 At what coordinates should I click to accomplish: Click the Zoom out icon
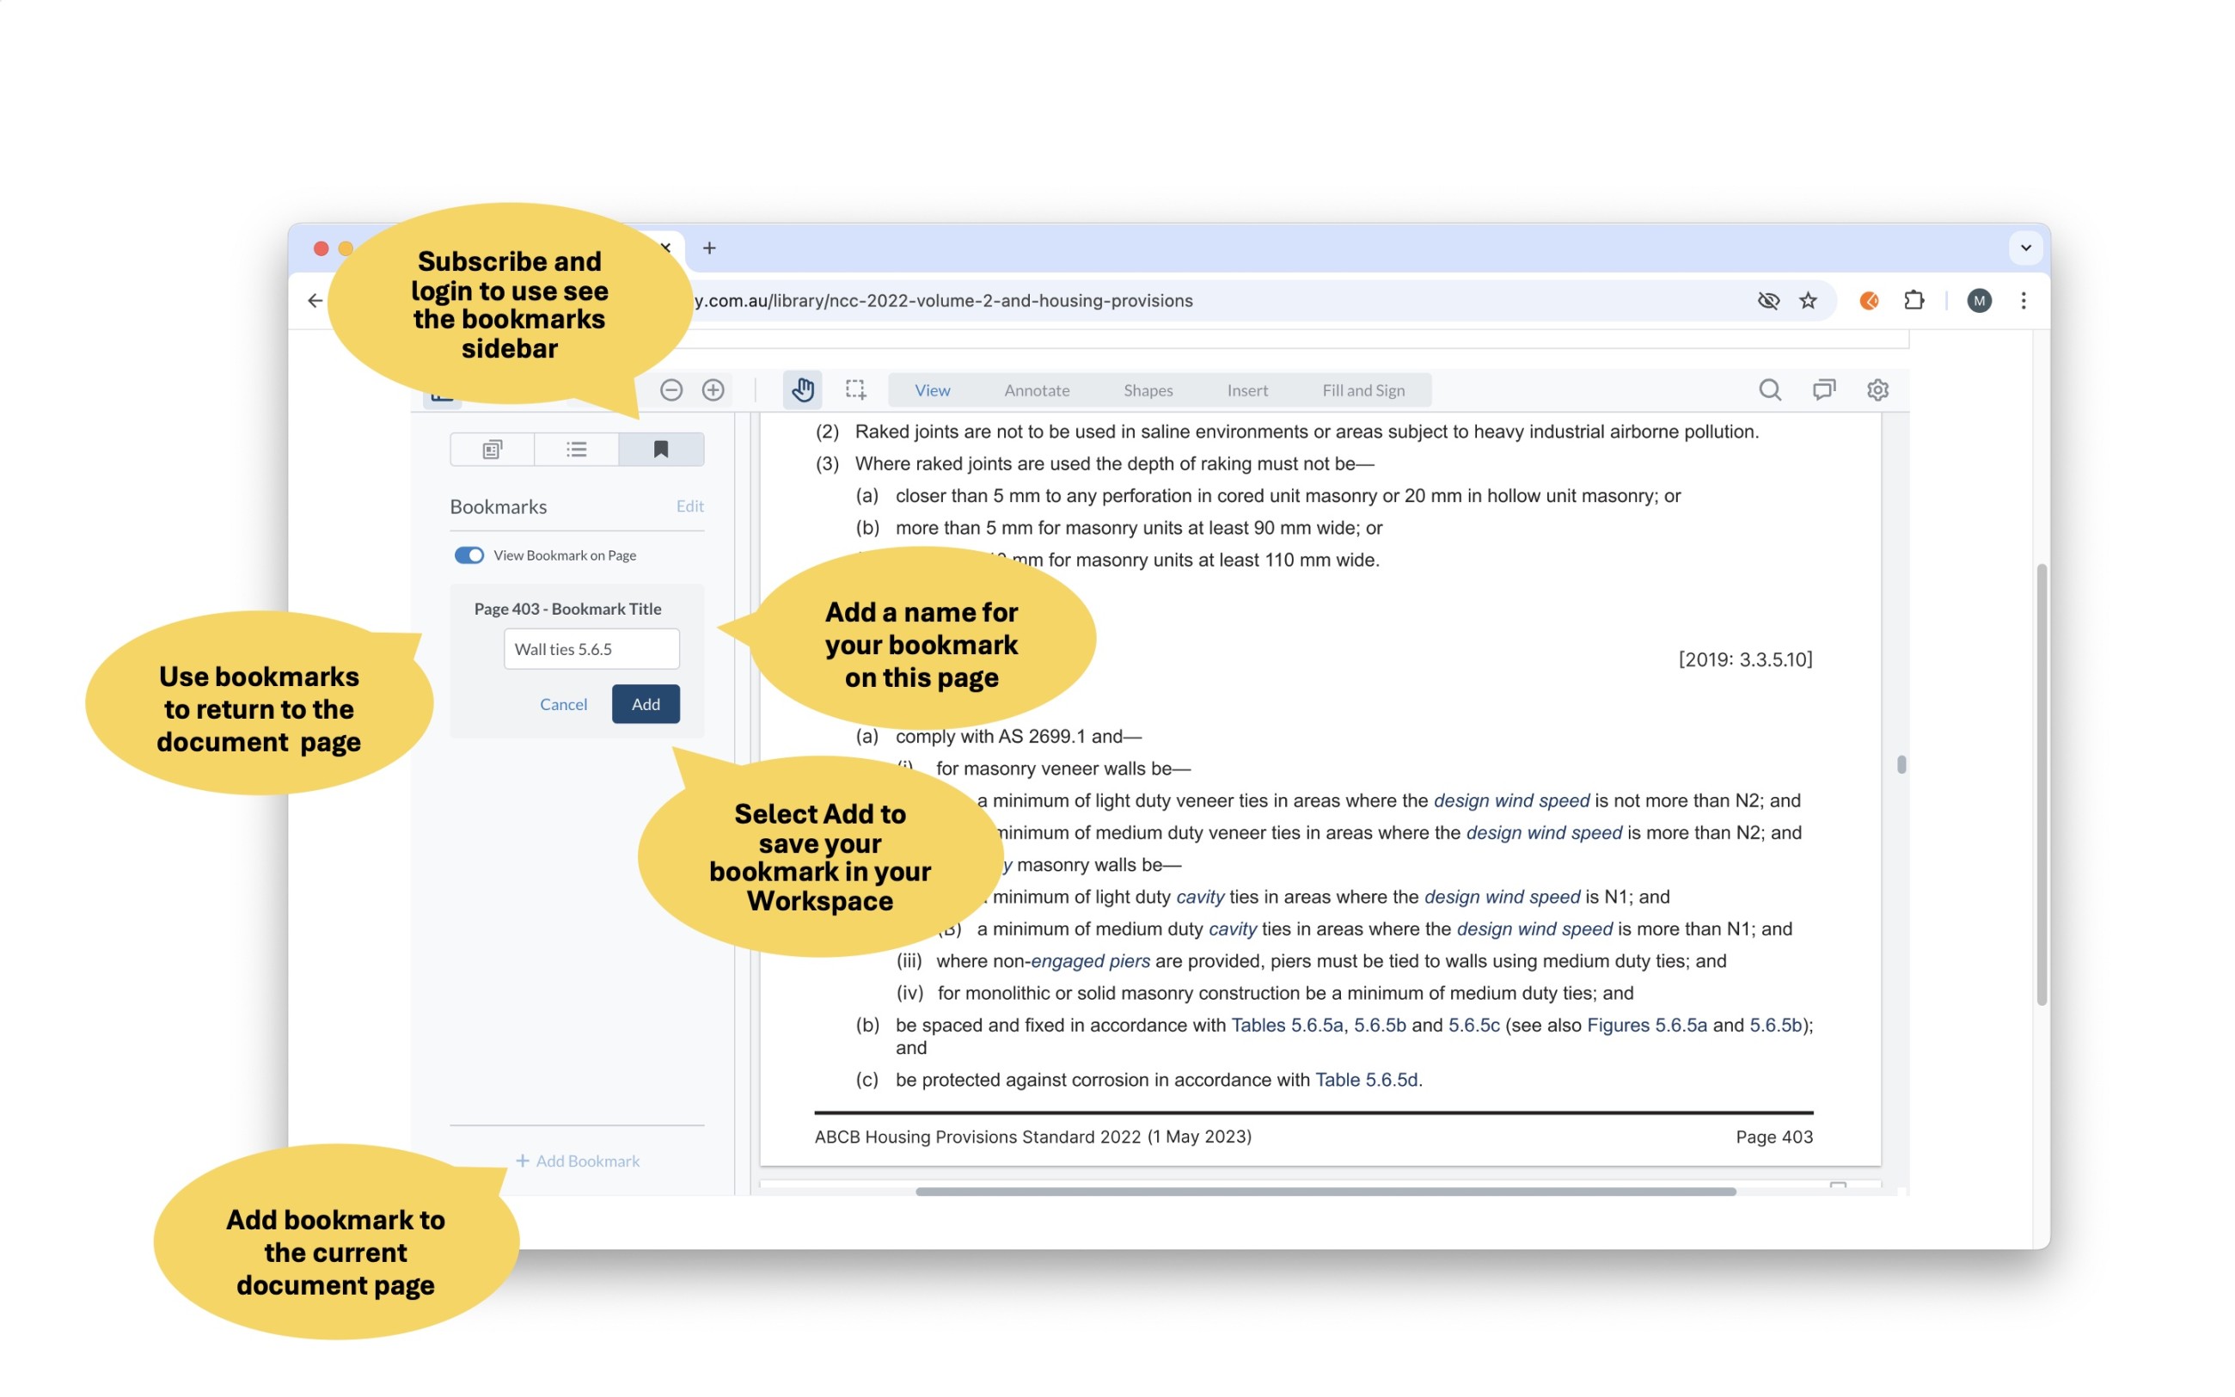pyautogui.click(x=672, y=389)
